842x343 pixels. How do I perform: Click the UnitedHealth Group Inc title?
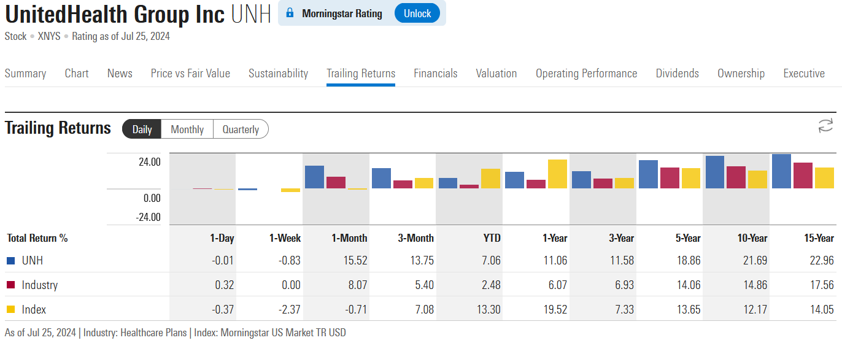pos(115,14)
